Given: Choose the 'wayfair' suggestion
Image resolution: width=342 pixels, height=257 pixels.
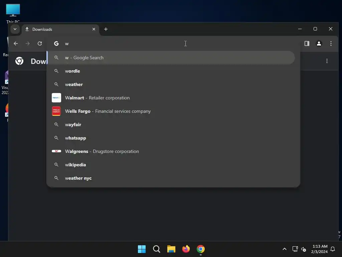Looking at the screenshot, I should [171, 124].
